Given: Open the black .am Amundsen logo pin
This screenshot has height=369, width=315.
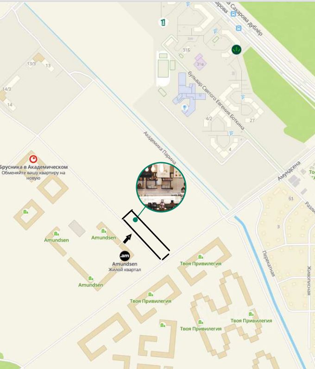Looking at the screenshot, I should 125,256.
